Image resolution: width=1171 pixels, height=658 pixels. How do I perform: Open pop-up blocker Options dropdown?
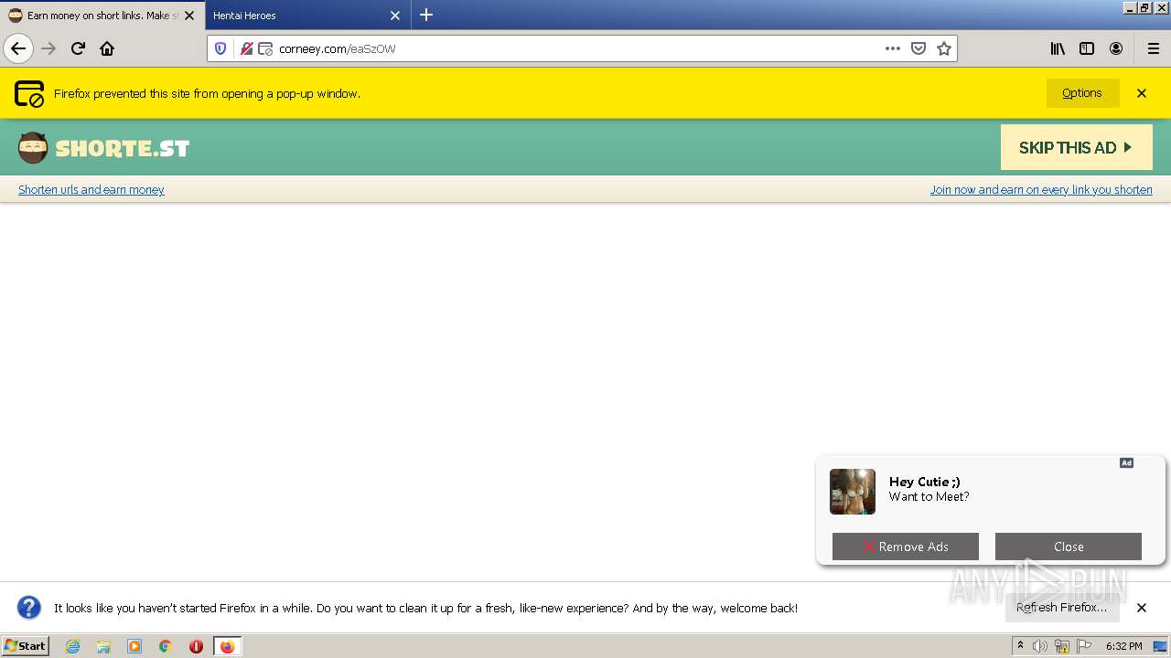pos(1082,93)
